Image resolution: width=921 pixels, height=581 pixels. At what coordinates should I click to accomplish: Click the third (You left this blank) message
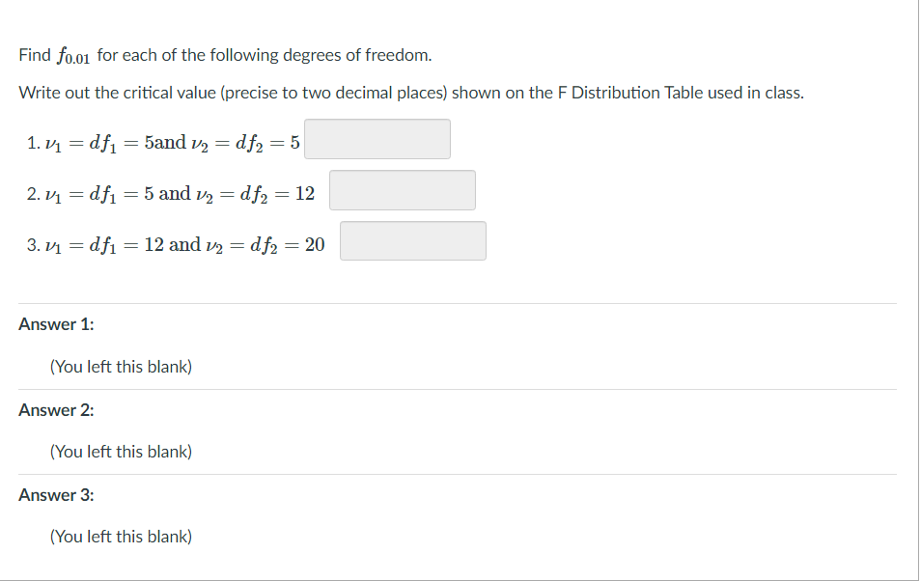tap(120, 537)
